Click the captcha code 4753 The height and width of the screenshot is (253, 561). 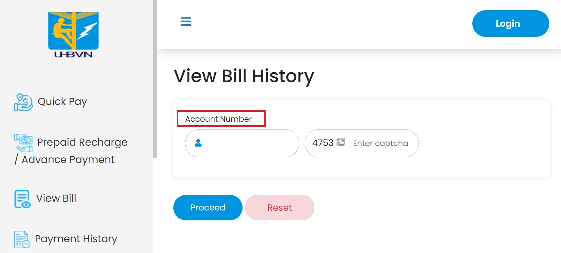(323, 143)
